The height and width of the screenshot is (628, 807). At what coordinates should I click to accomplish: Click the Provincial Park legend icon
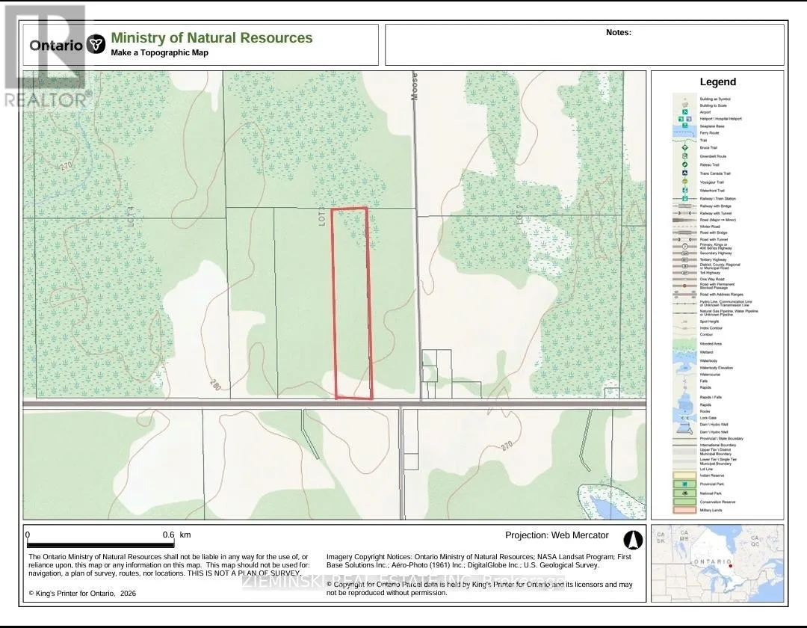point(683,484)
